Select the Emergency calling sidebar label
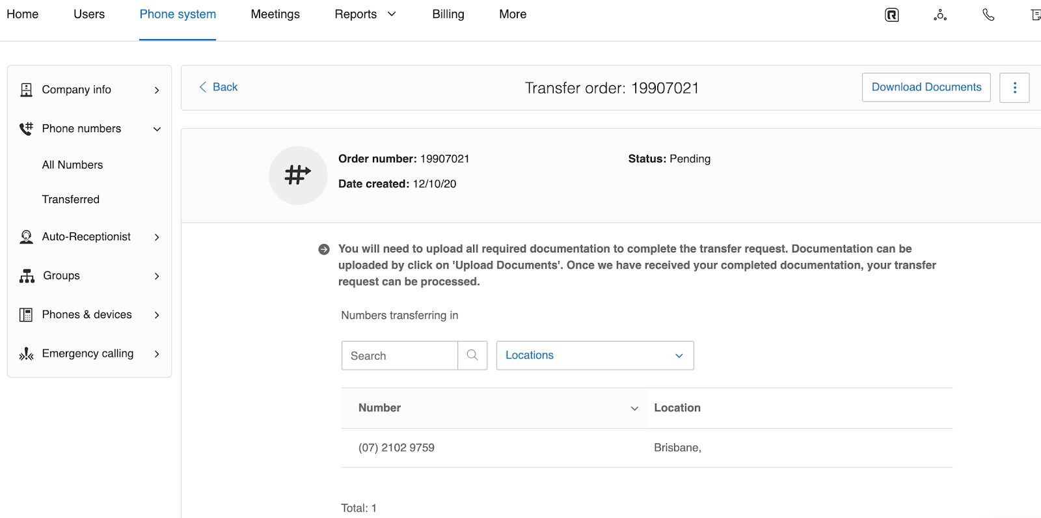Viewport: 1041px width, 518px height. (88, 354)
